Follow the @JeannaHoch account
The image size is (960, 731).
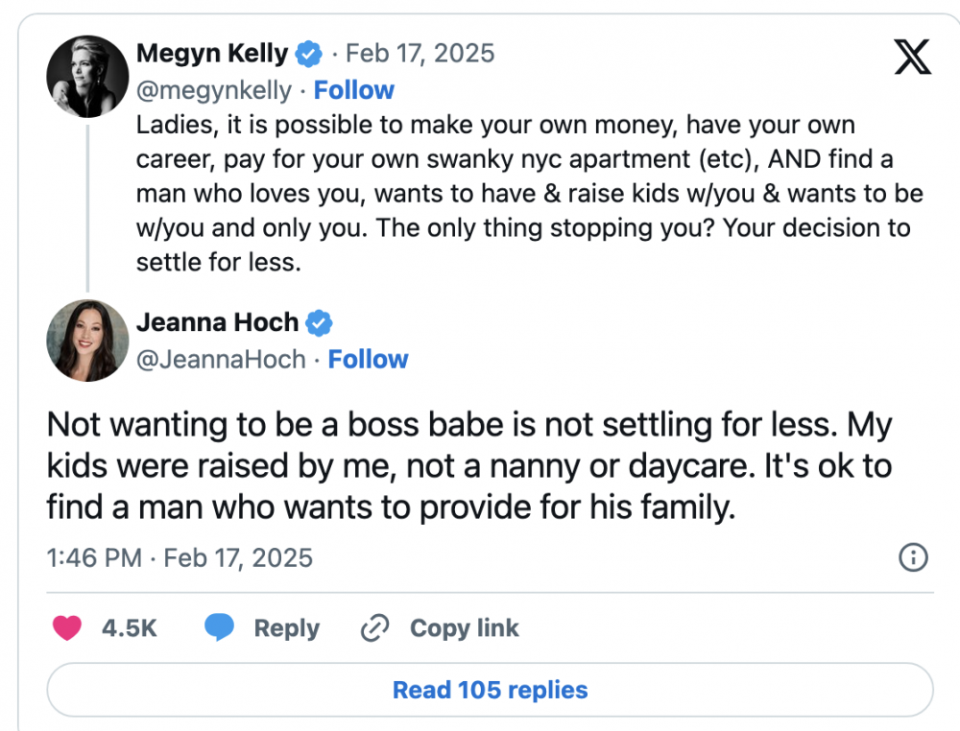click(368, 360)
